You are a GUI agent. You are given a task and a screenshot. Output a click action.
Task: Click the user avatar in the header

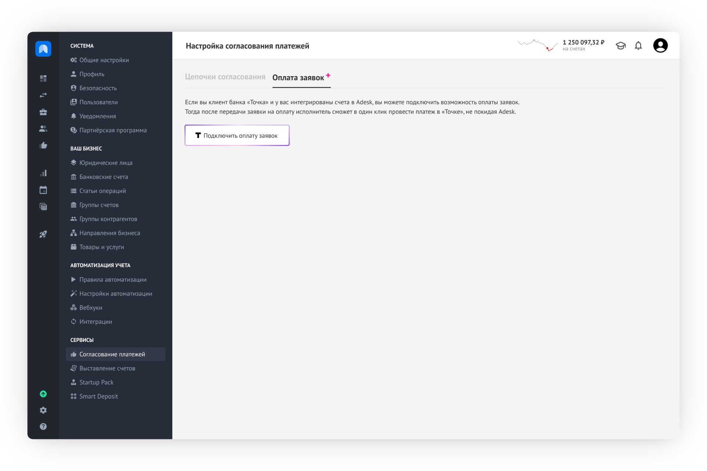pos(660,46)
